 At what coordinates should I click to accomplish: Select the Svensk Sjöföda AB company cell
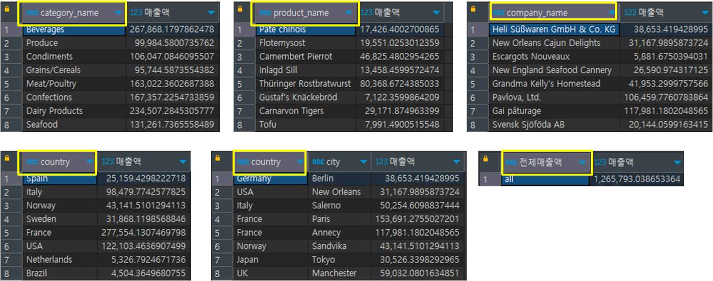click(554, 124)
